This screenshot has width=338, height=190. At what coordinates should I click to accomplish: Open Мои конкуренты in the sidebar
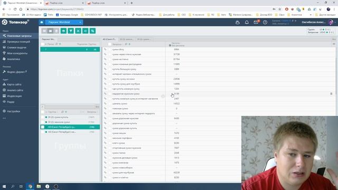pos(17,53)
